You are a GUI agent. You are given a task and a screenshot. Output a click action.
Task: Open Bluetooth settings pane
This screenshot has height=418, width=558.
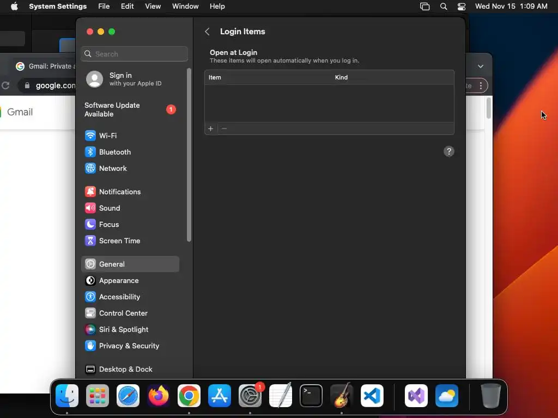130,152
